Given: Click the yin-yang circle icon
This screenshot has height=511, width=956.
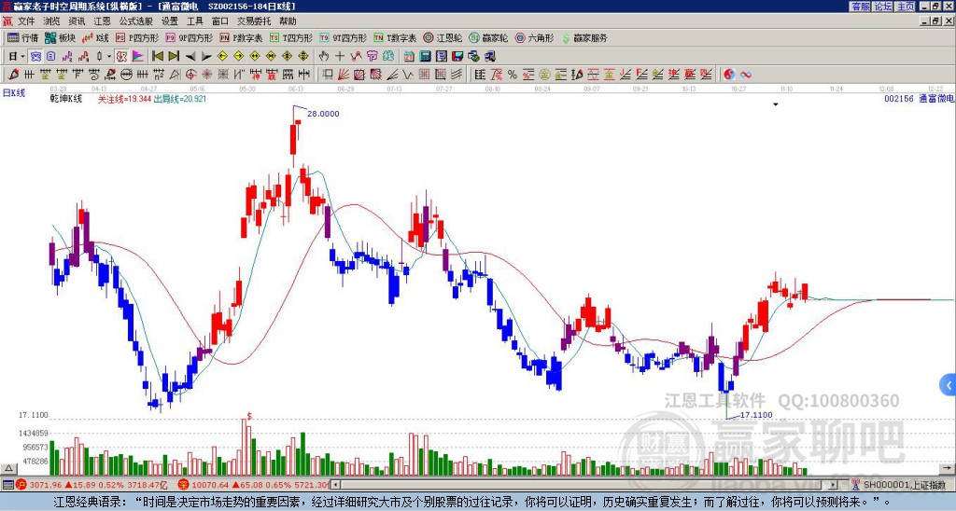Looking at the screenshot, I should click(729, 75).
